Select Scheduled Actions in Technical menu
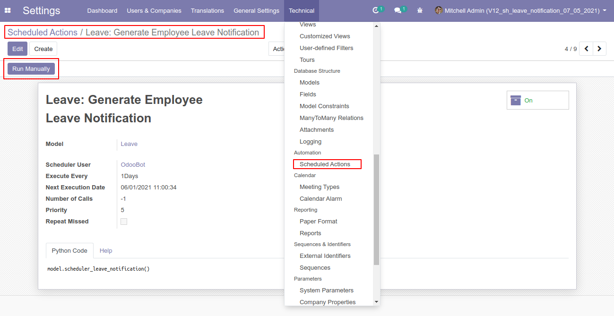Viewport: 614px width, 316px height. [x=325, y=164]
